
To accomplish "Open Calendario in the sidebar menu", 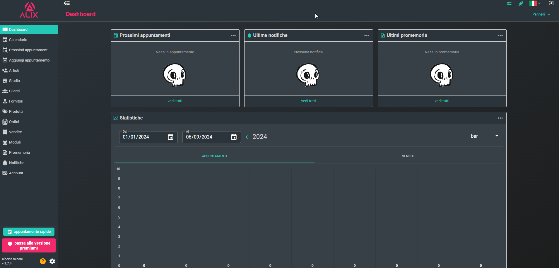I will (18, 40).
